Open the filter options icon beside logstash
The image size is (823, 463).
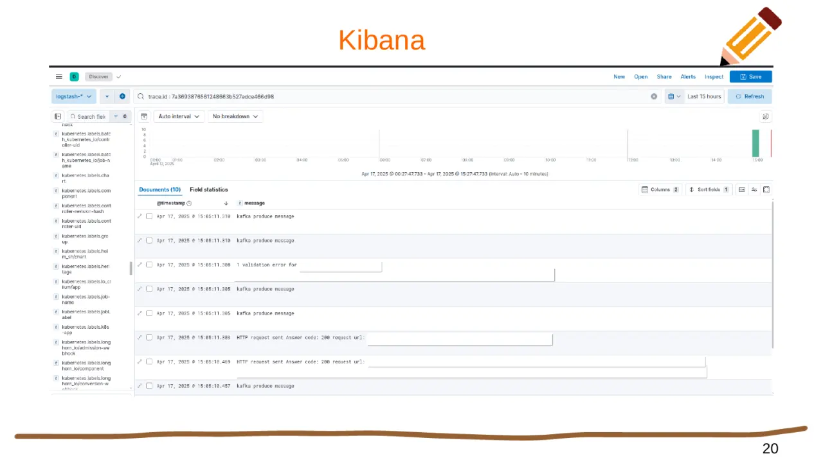(107, 96)
